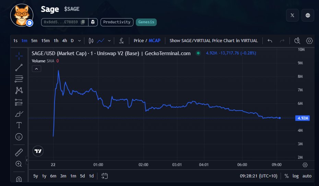319x186 pixels.
Task: Toggle log scale on price axis
Action: [x=295, y=176]
